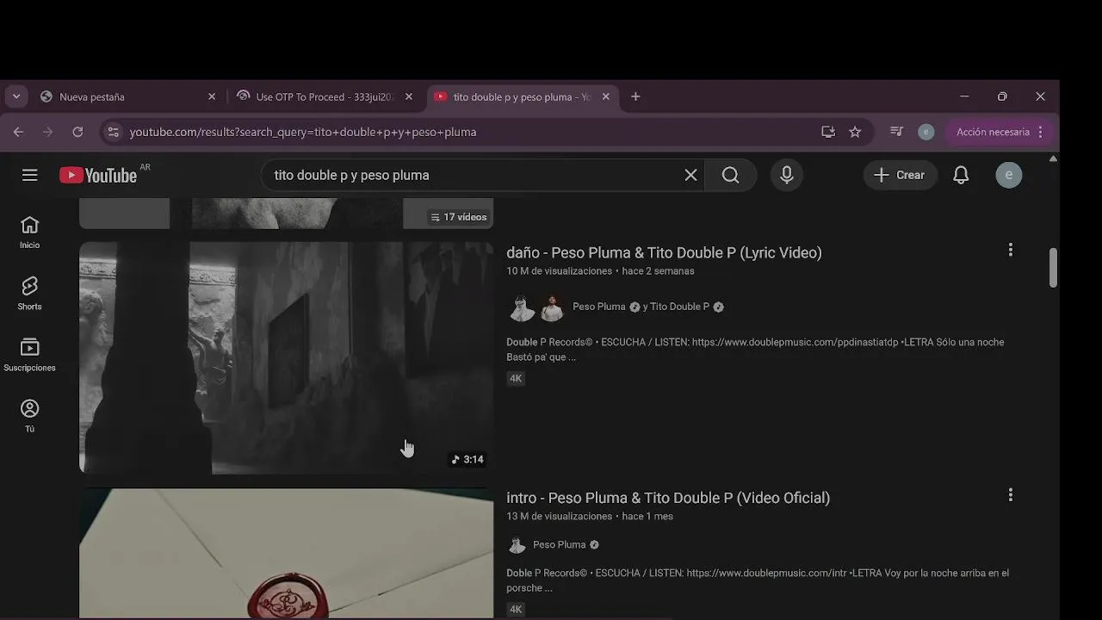Open a new browser tab
The width and height of the screenshot is (1102, 620).
tap(635, 96)
